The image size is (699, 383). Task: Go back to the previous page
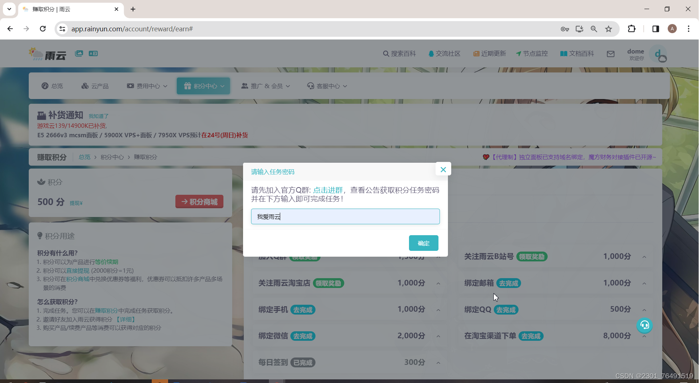point(10,29)
